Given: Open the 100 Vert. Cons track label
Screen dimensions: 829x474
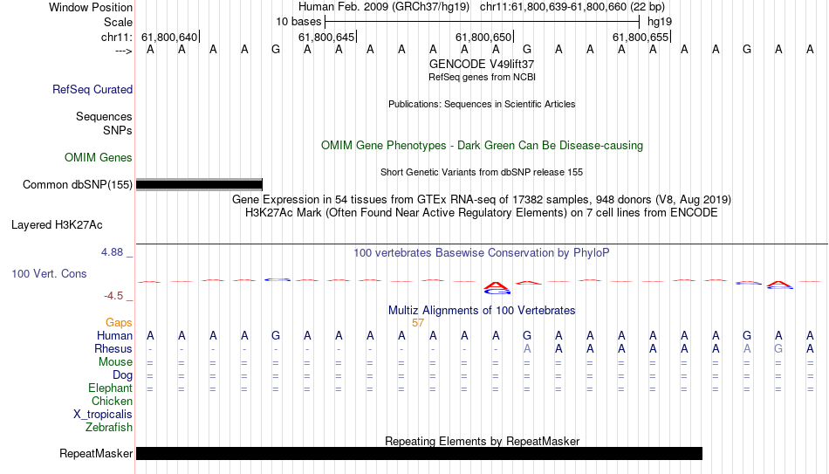Looking at the screenshot, I should click(x=49, y=273).
